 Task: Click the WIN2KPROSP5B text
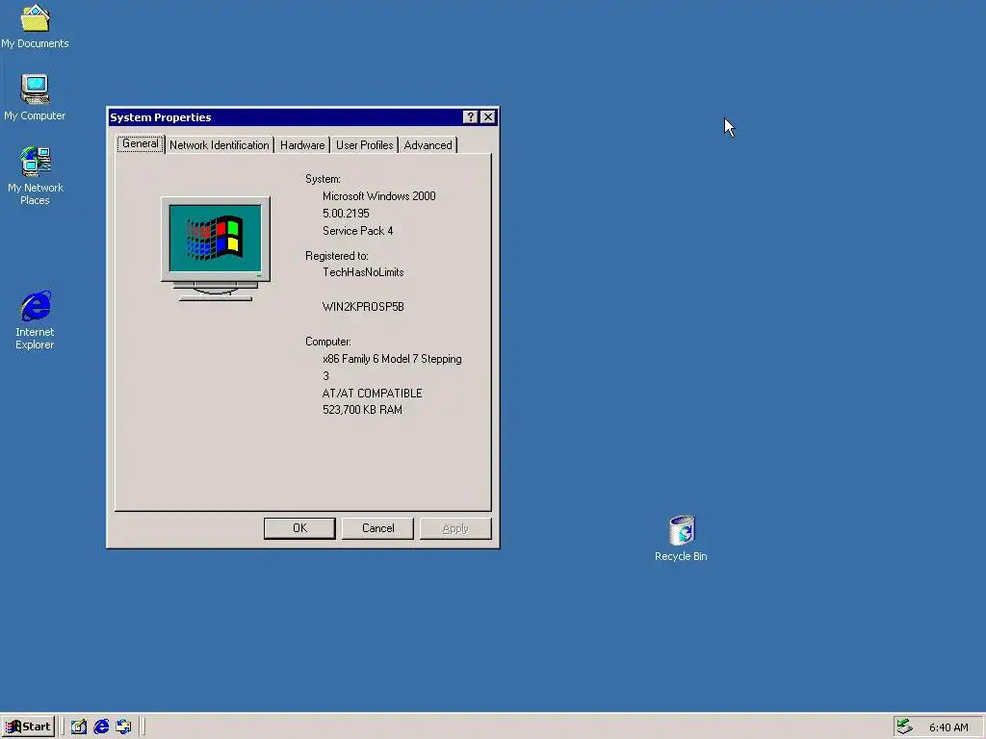(363, 307)
